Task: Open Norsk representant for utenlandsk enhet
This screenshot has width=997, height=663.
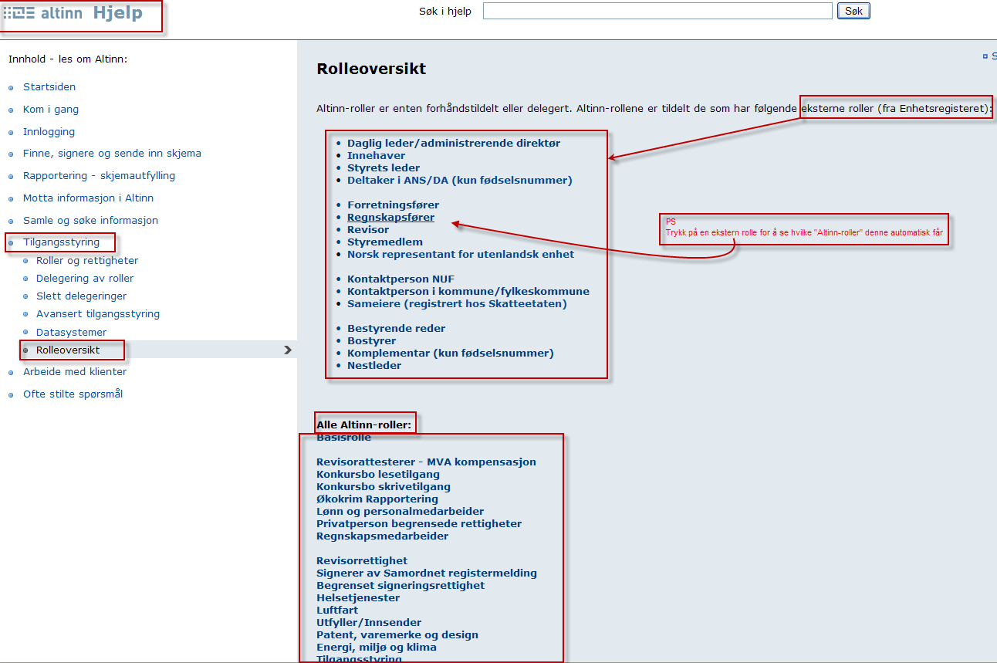Action: pos(461,255)
